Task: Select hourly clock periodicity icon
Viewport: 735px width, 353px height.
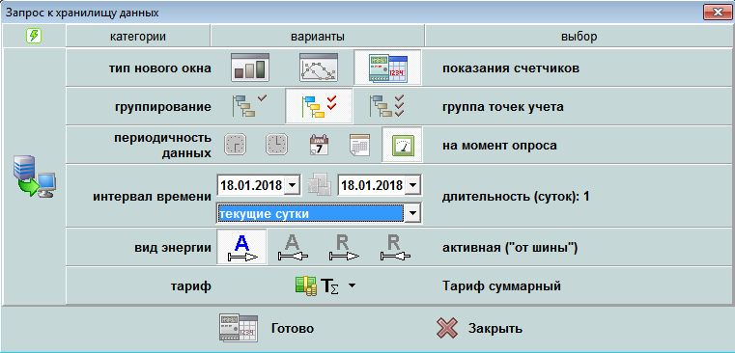Action: click(x=277, y=145)
